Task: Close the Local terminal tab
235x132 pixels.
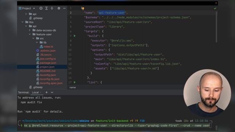Action: 41,92
